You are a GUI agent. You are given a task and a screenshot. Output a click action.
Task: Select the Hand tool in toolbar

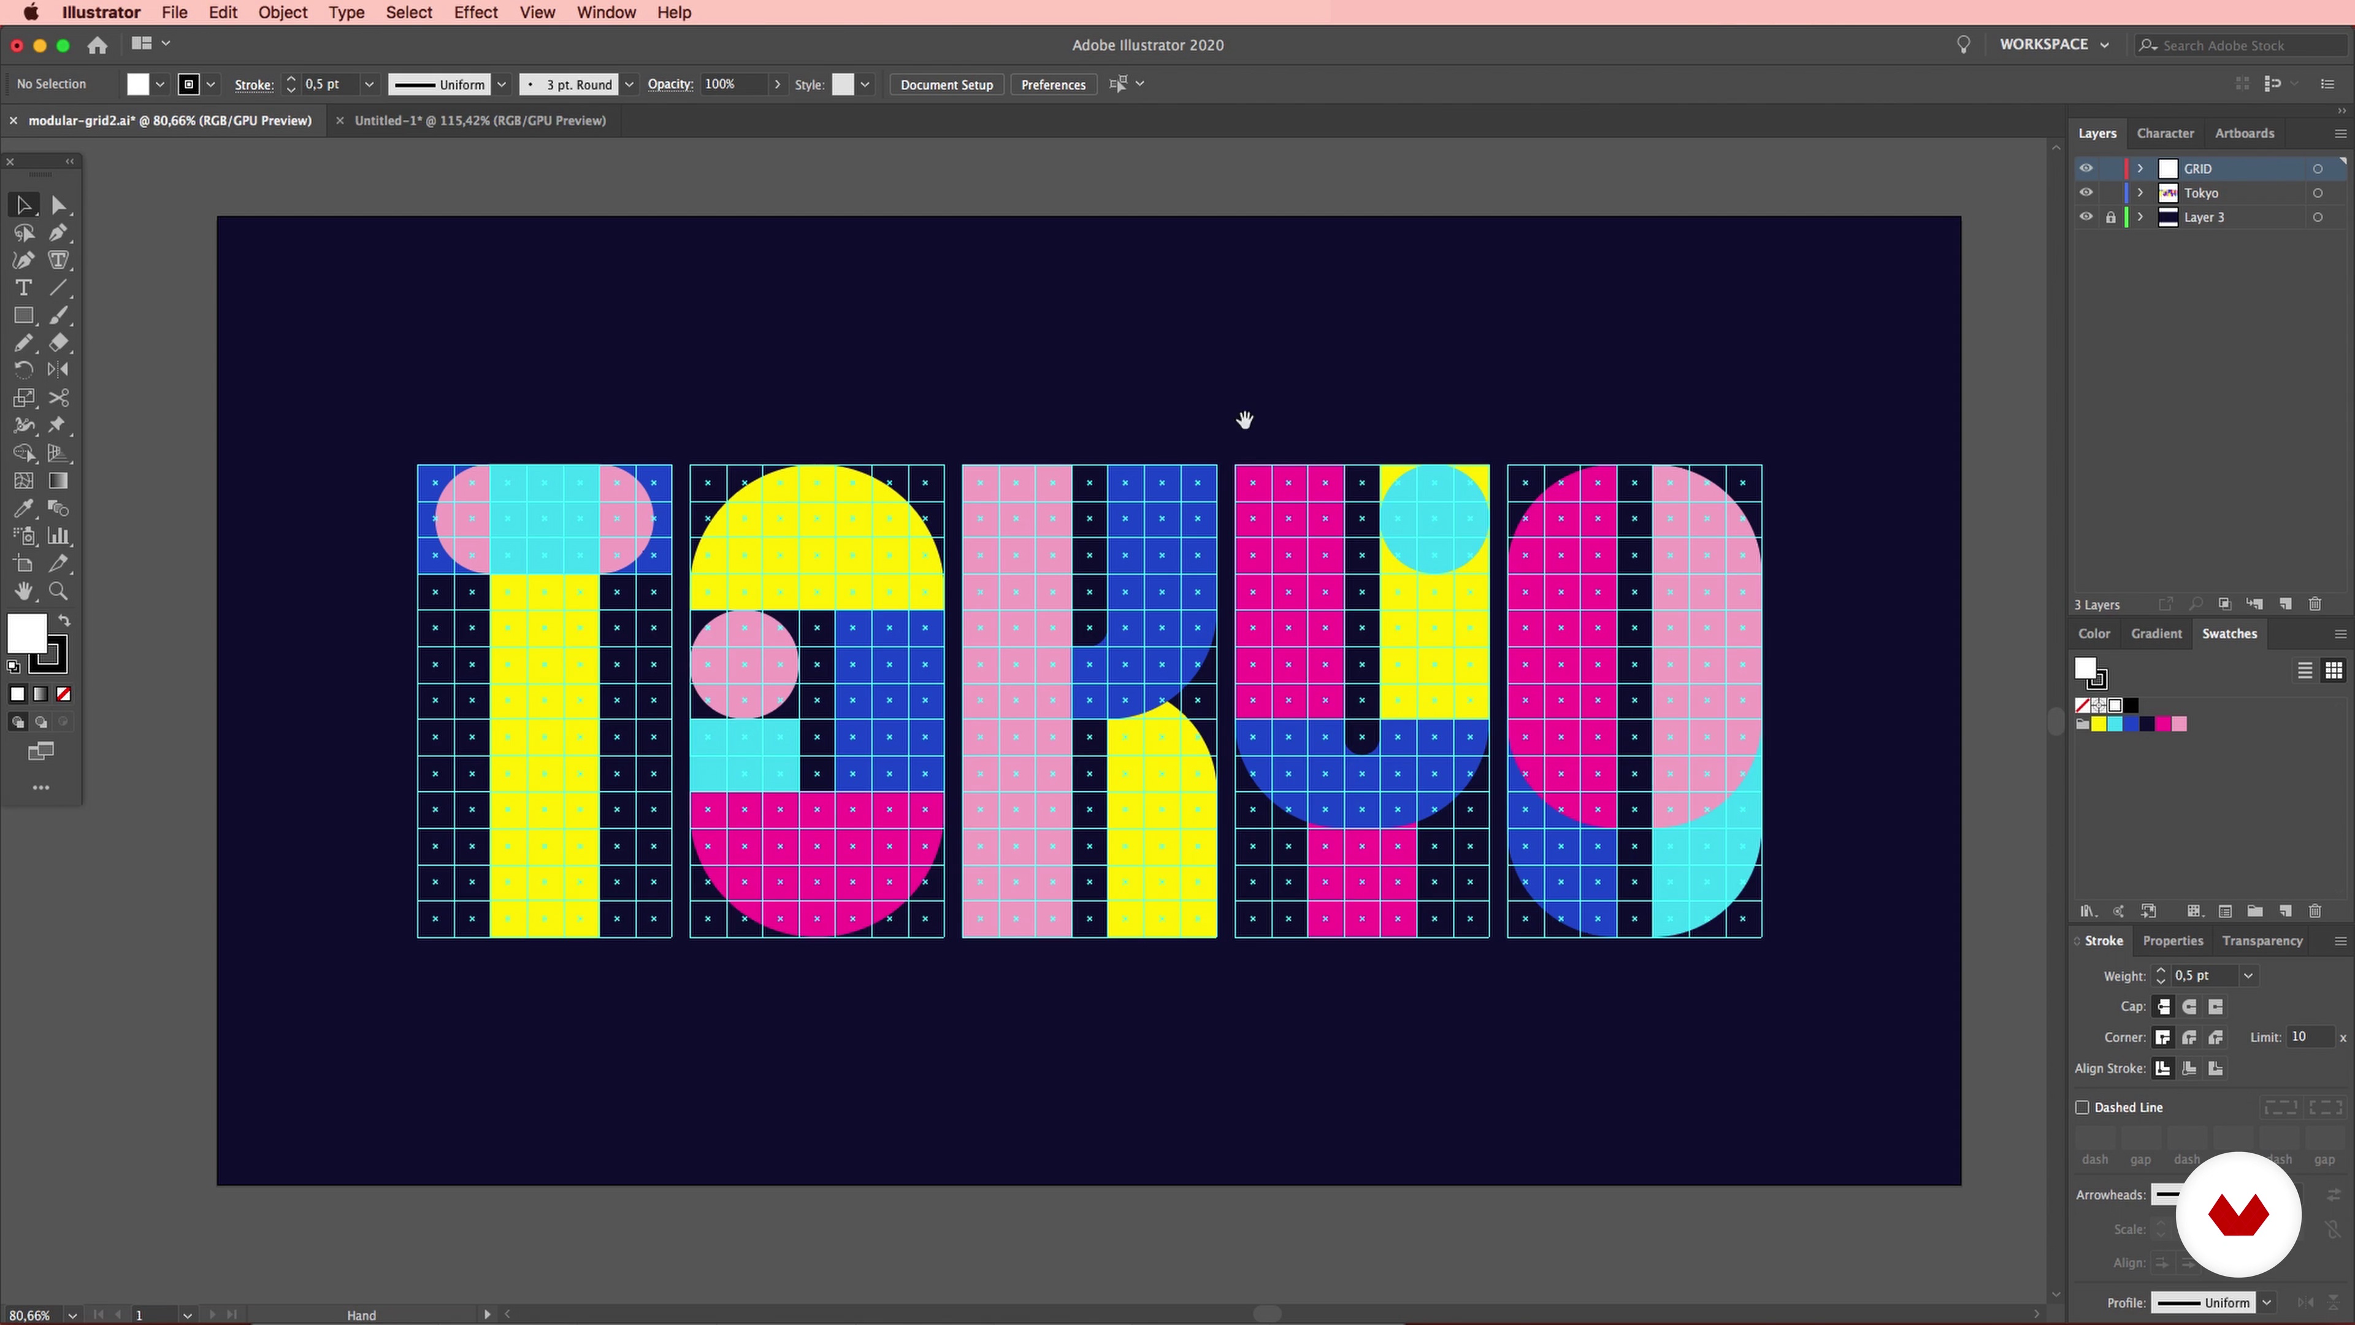(x=24, y=591)
